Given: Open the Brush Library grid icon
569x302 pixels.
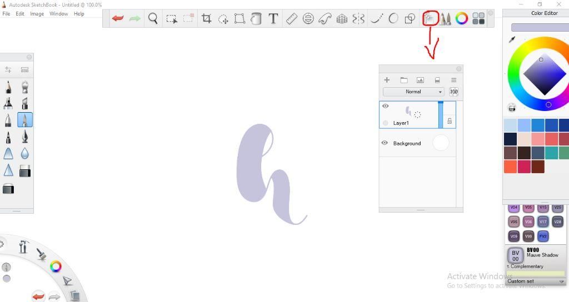Looking at the screenshot, I should (24, 69).
